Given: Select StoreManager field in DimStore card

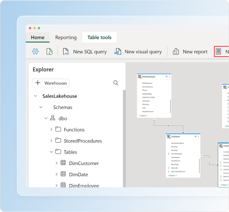Looking at the screenshot, I should coord(177,154).
